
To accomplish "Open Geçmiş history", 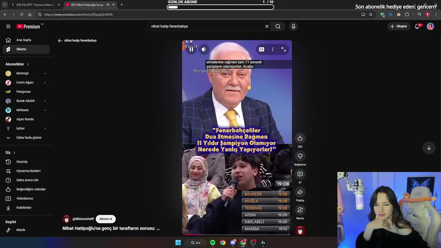I will pos(26,162).
